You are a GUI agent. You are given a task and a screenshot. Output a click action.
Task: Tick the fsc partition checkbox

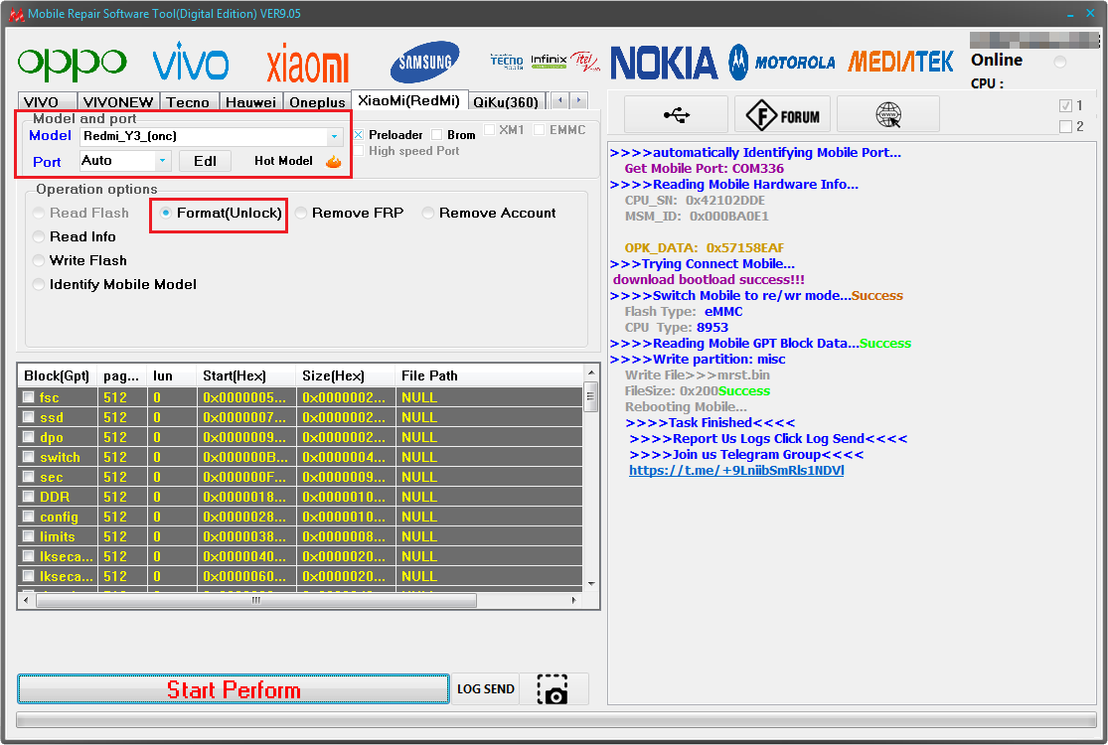pyautogui.click(x=28, y=397)
